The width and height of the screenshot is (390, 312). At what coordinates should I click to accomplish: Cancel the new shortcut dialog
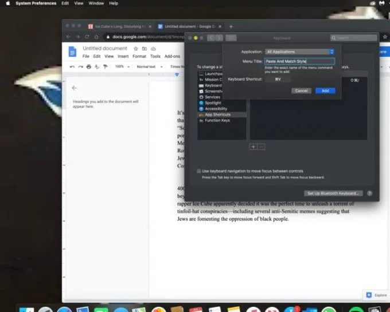[x=301, y=91]
